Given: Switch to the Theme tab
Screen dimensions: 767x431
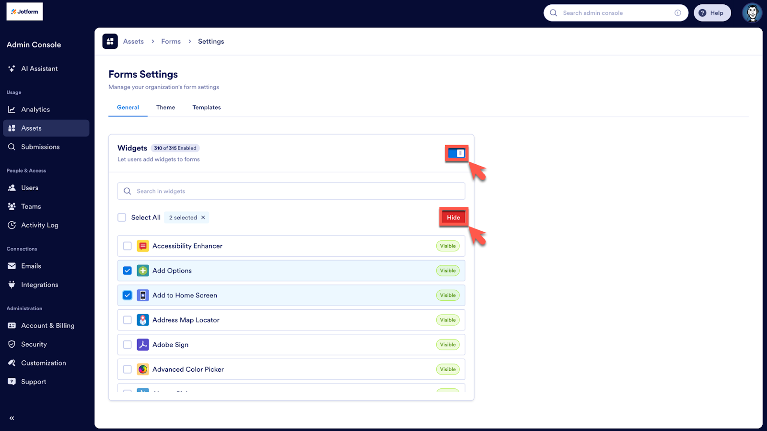Looking at the screenshot, I should [165, 107].
